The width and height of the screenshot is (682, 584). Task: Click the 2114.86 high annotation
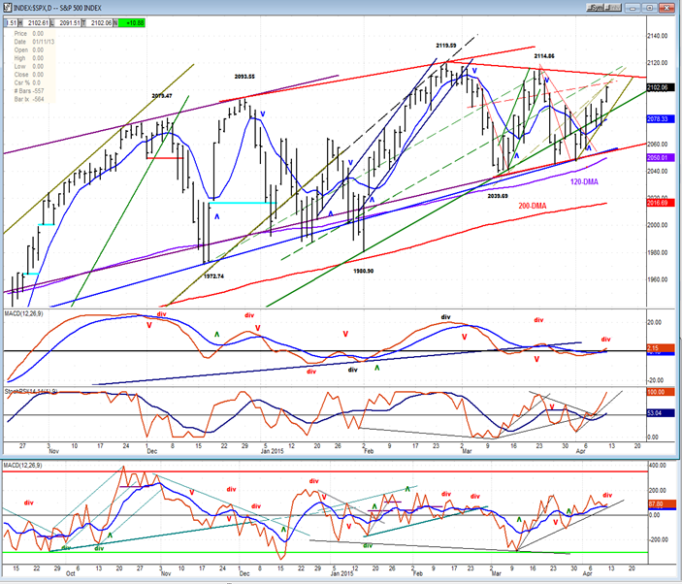point(544,56)
